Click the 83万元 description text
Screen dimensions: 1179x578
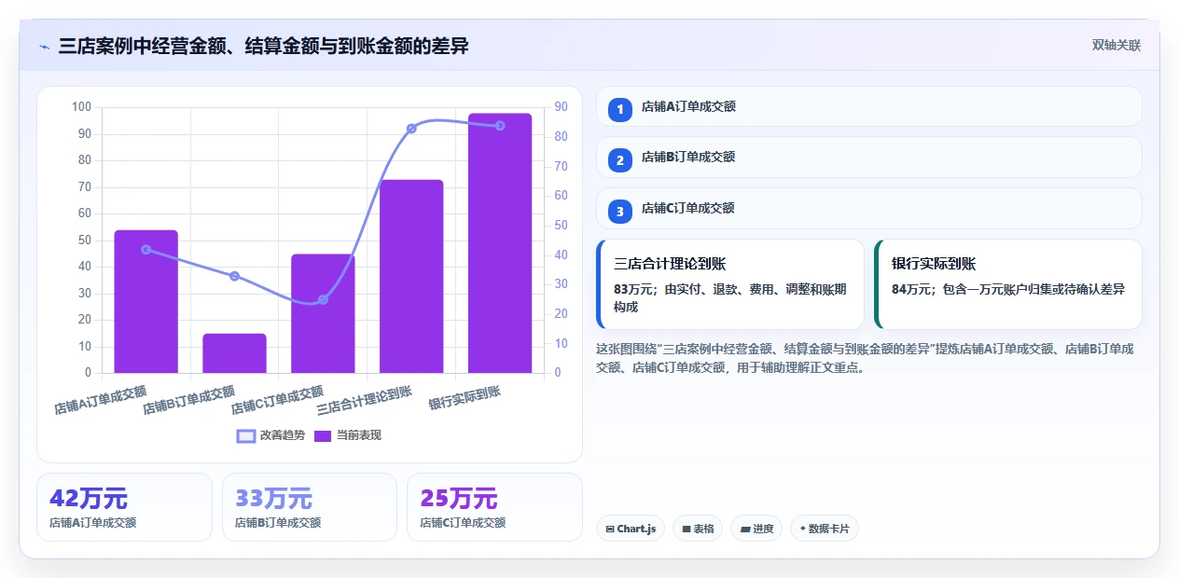pos(730,297)
